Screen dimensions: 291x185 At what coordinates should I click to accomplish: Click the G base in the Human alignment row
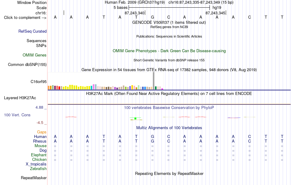coord(153,136)
